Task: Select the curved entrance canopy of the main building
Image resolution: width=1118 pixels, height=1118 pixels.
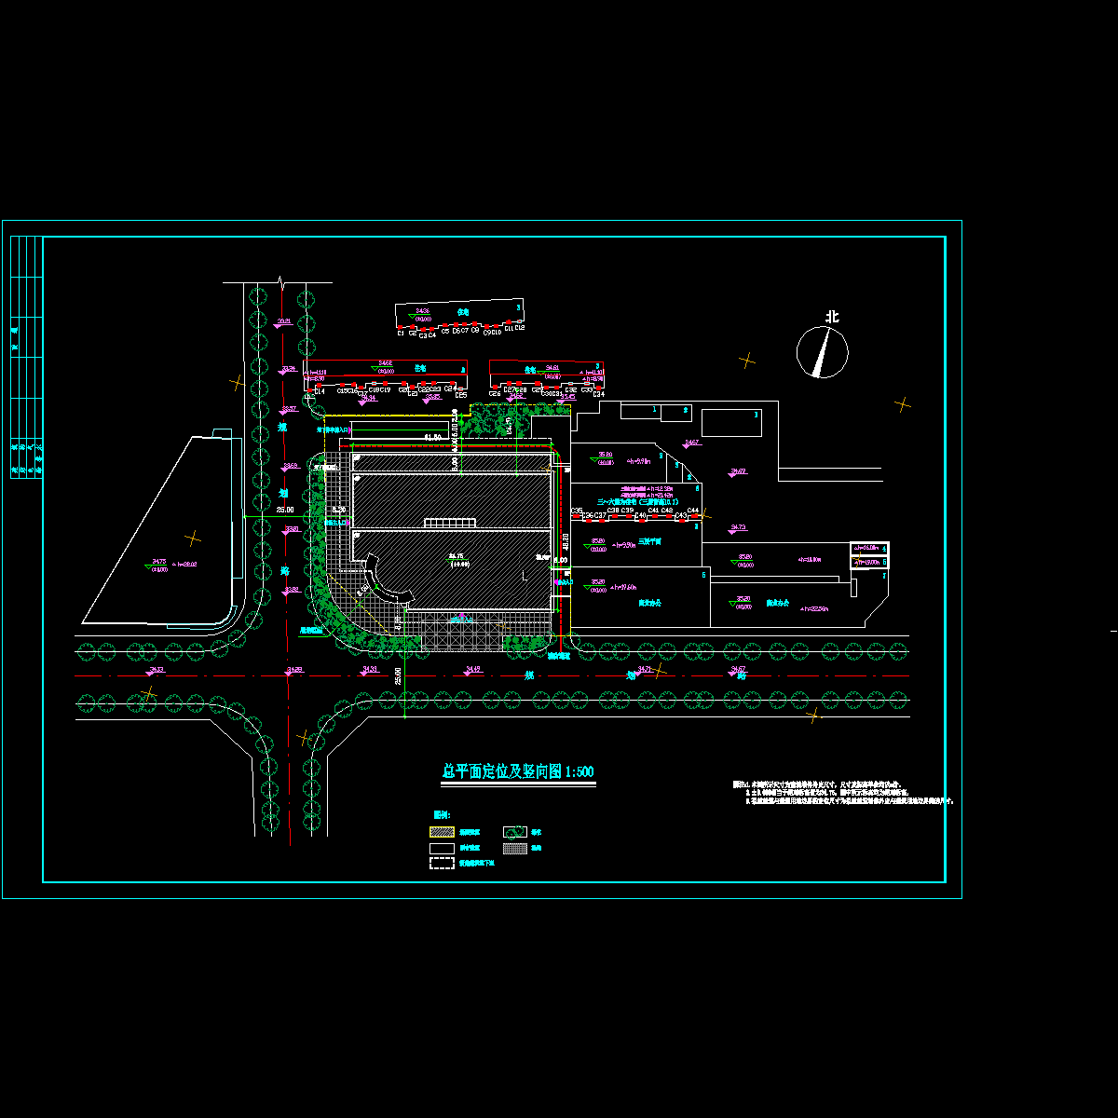Action: pyautogui.click(x=384, y=581)
